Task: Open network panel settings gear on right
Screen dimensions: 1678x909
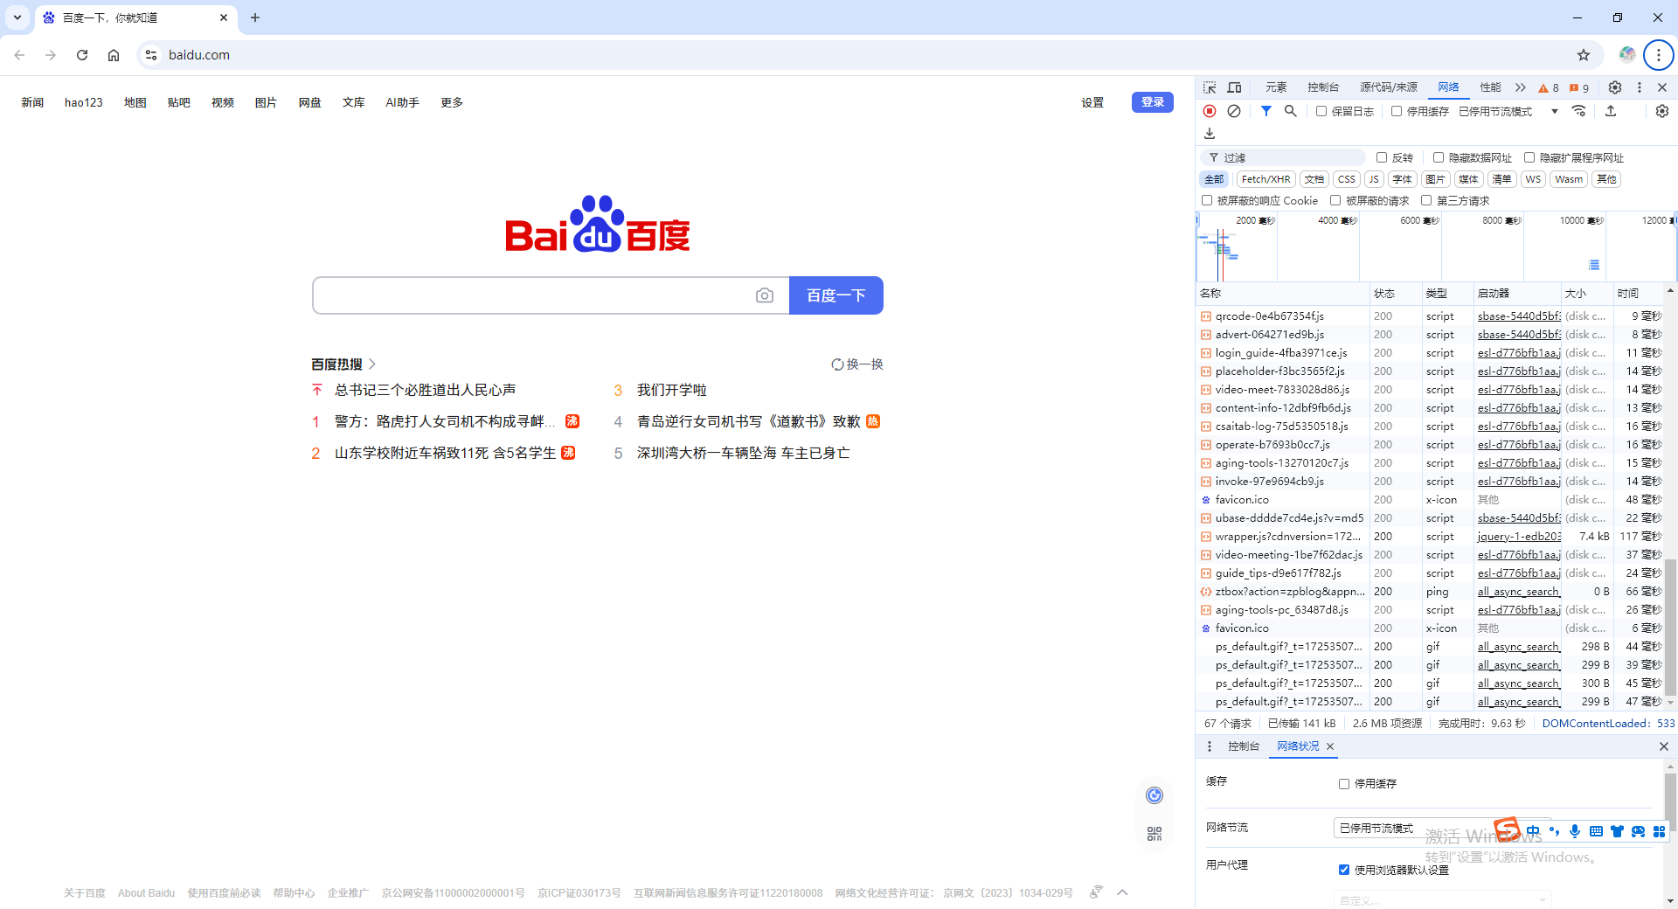Action: click(x=1662, y=111)
